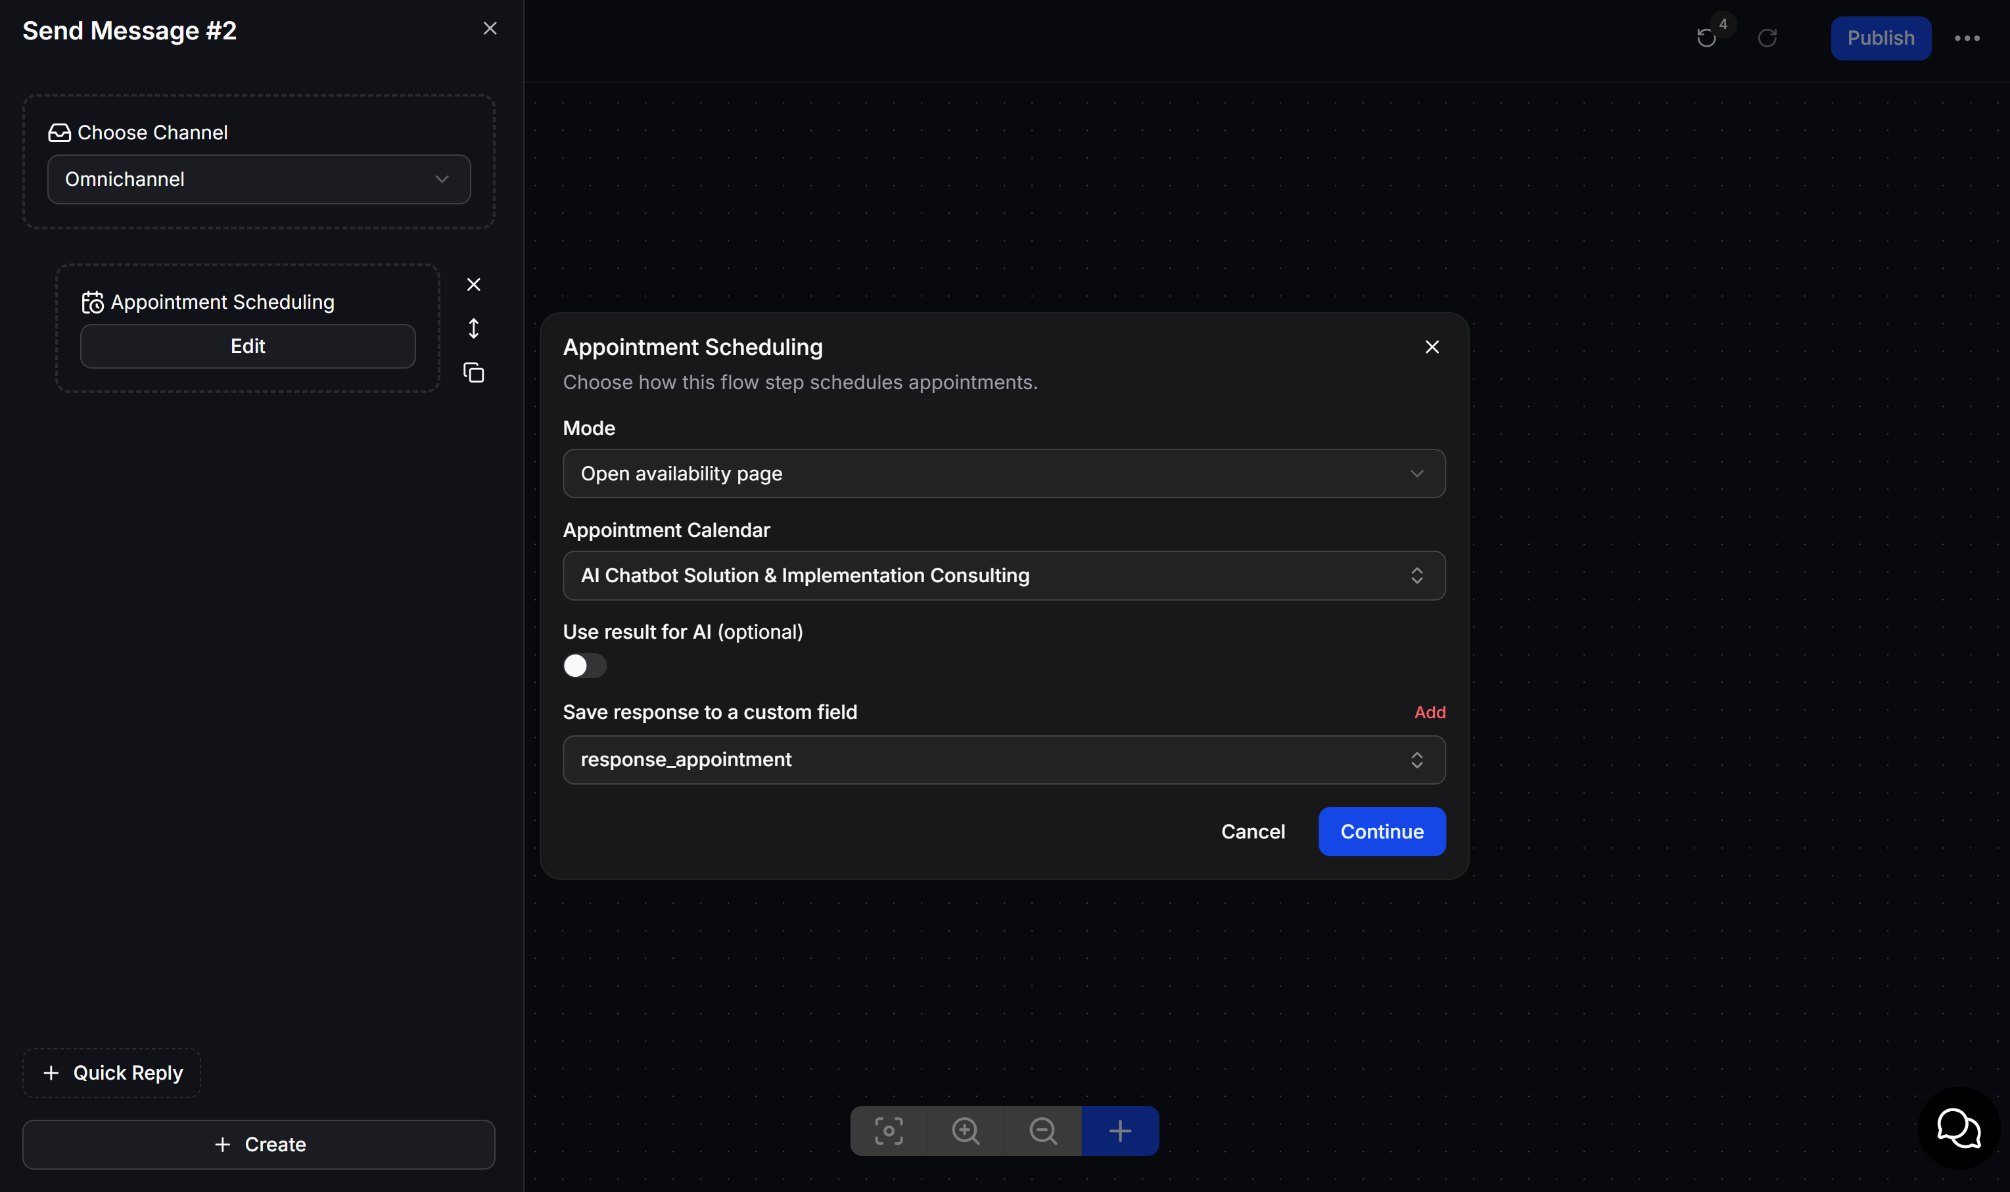Open the chat support widget
This screenshot has width=2010, height=1192.
point(1959,1128)
